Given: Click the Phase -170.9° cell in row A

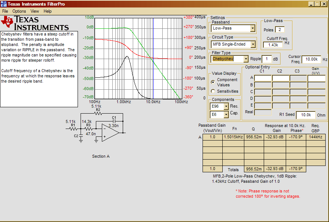Looking at the screenshot, I should 296,137.
